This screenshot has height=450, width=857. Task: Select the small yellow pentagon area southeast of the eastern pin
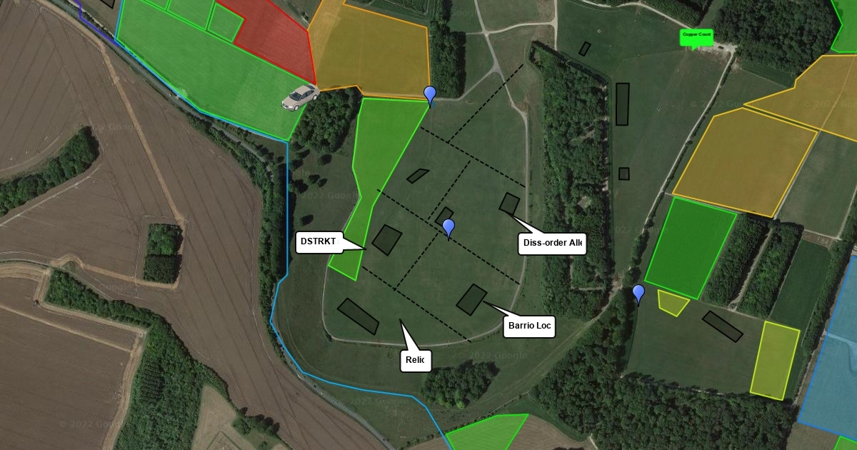click(x=672, y=303)
